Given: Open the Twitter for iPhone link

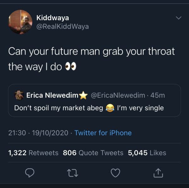Looking at the screenshot, I should (103, 133).
